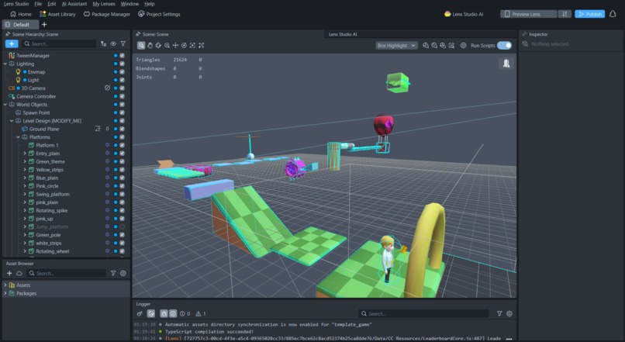Open Logger settings gear icon
Screen dimensions: 625x342
[x=509, y=314]
